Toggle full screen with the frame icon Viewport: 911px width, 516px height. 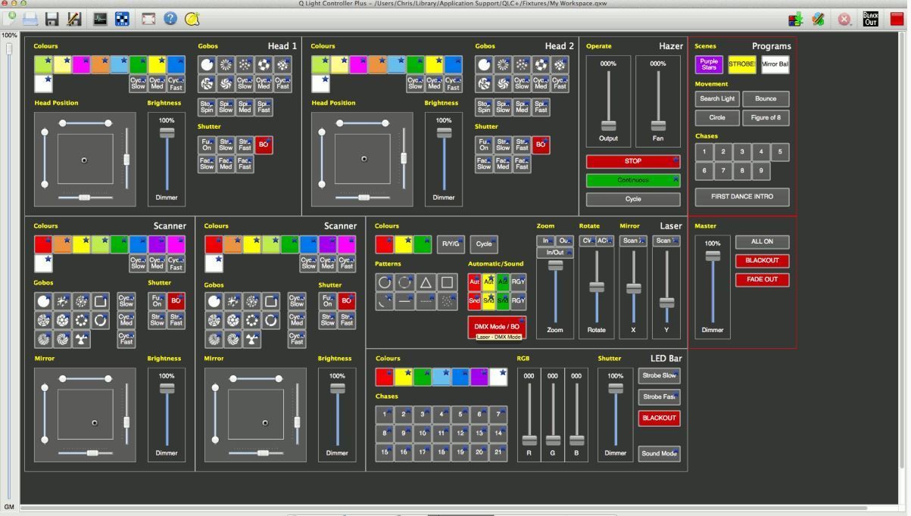click(148, 19)
